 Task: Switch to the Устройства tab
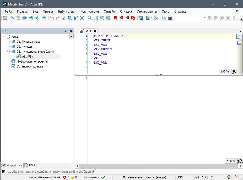pos(12,165)
